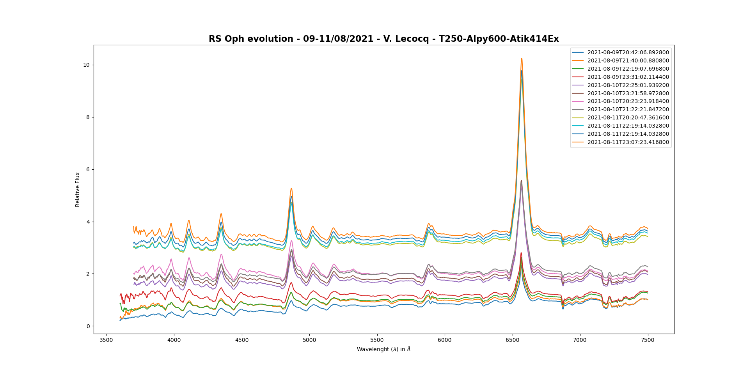Select legend entry 2021-08-10T21:22:21.847200

coord(628,110)
